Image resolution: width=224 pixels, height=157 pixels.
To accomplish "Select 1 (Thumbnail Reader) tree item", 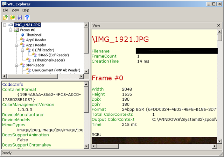I will [x=49, y=60].
